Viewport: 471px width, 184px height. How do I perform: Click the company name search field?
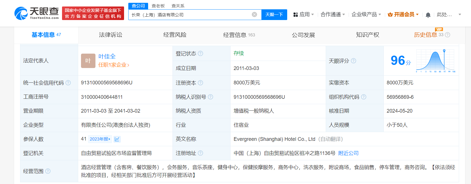190,15
